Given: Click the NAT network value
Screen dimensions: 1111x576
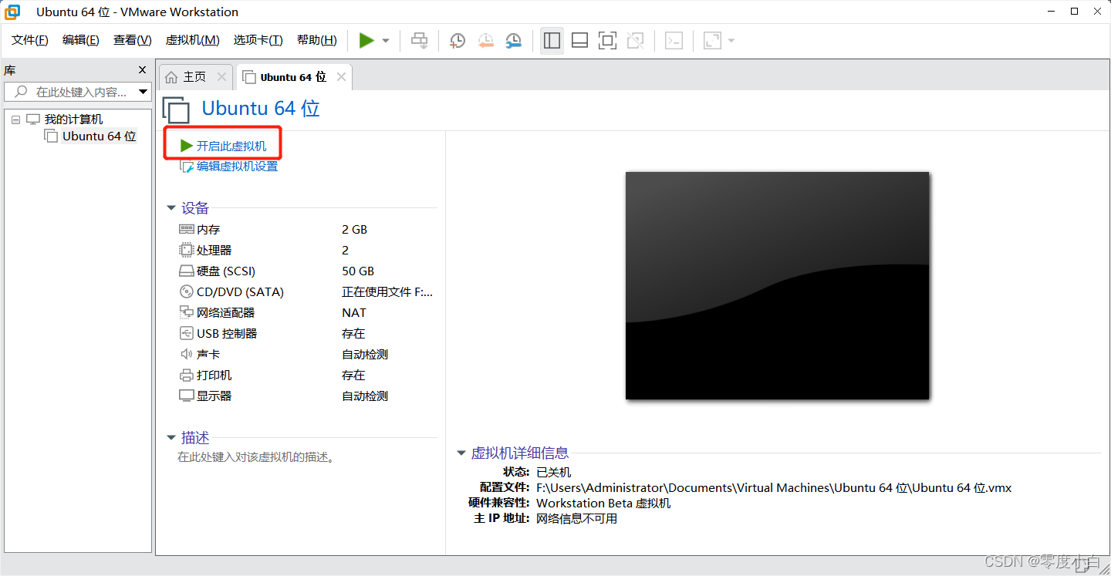Looking at the screenshot, I should click(x=354, y=312).
